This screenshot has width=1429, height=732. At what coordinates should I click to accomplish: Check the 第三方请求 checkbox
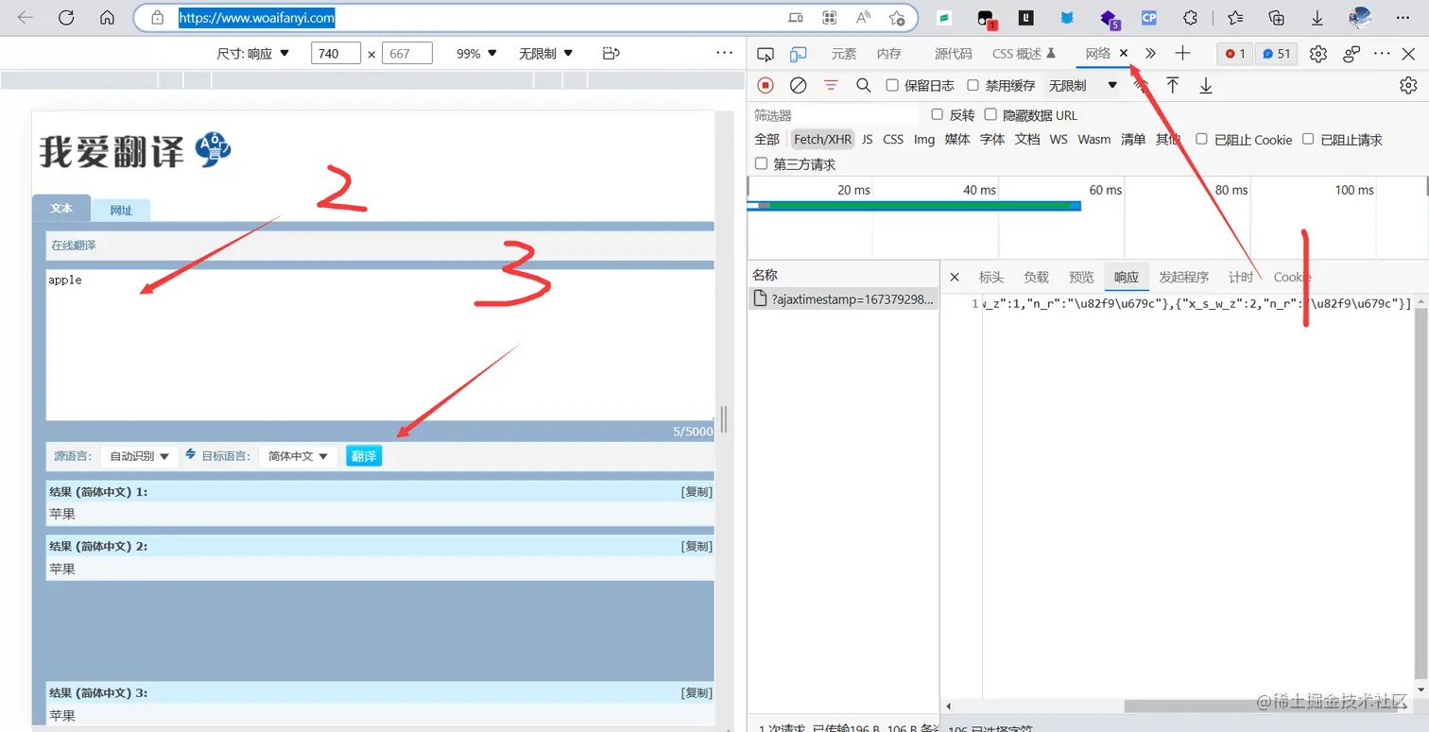(x=761, y=163)
